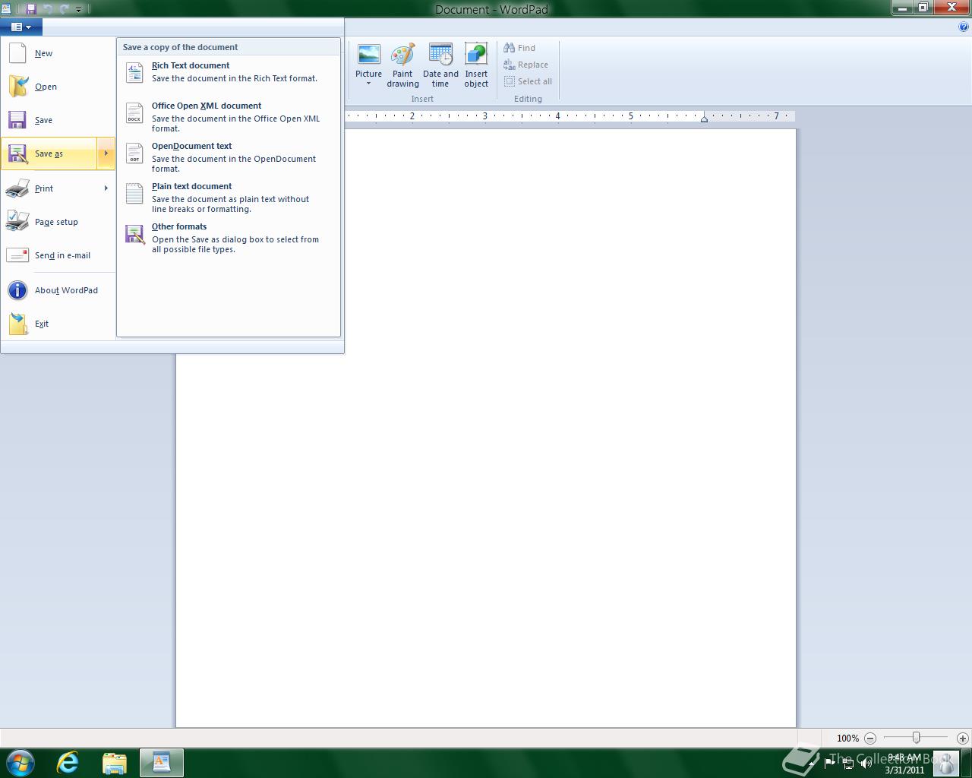This screenshot has width=972, height=778.
Task: Insert Date and time
Action: (440, 65)
